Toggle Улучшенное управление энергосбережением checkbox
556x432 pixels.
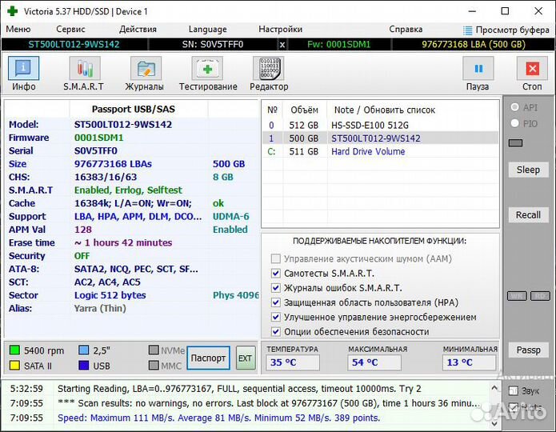[x=275, y=317]
